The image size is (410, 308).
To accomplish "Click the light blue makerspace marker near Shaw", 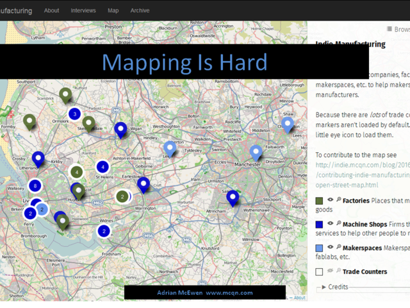I will [288, 124].
